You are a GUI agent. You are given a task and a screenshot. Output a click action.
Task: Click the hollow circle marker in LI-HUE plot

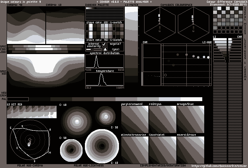[x=165, y=75]
